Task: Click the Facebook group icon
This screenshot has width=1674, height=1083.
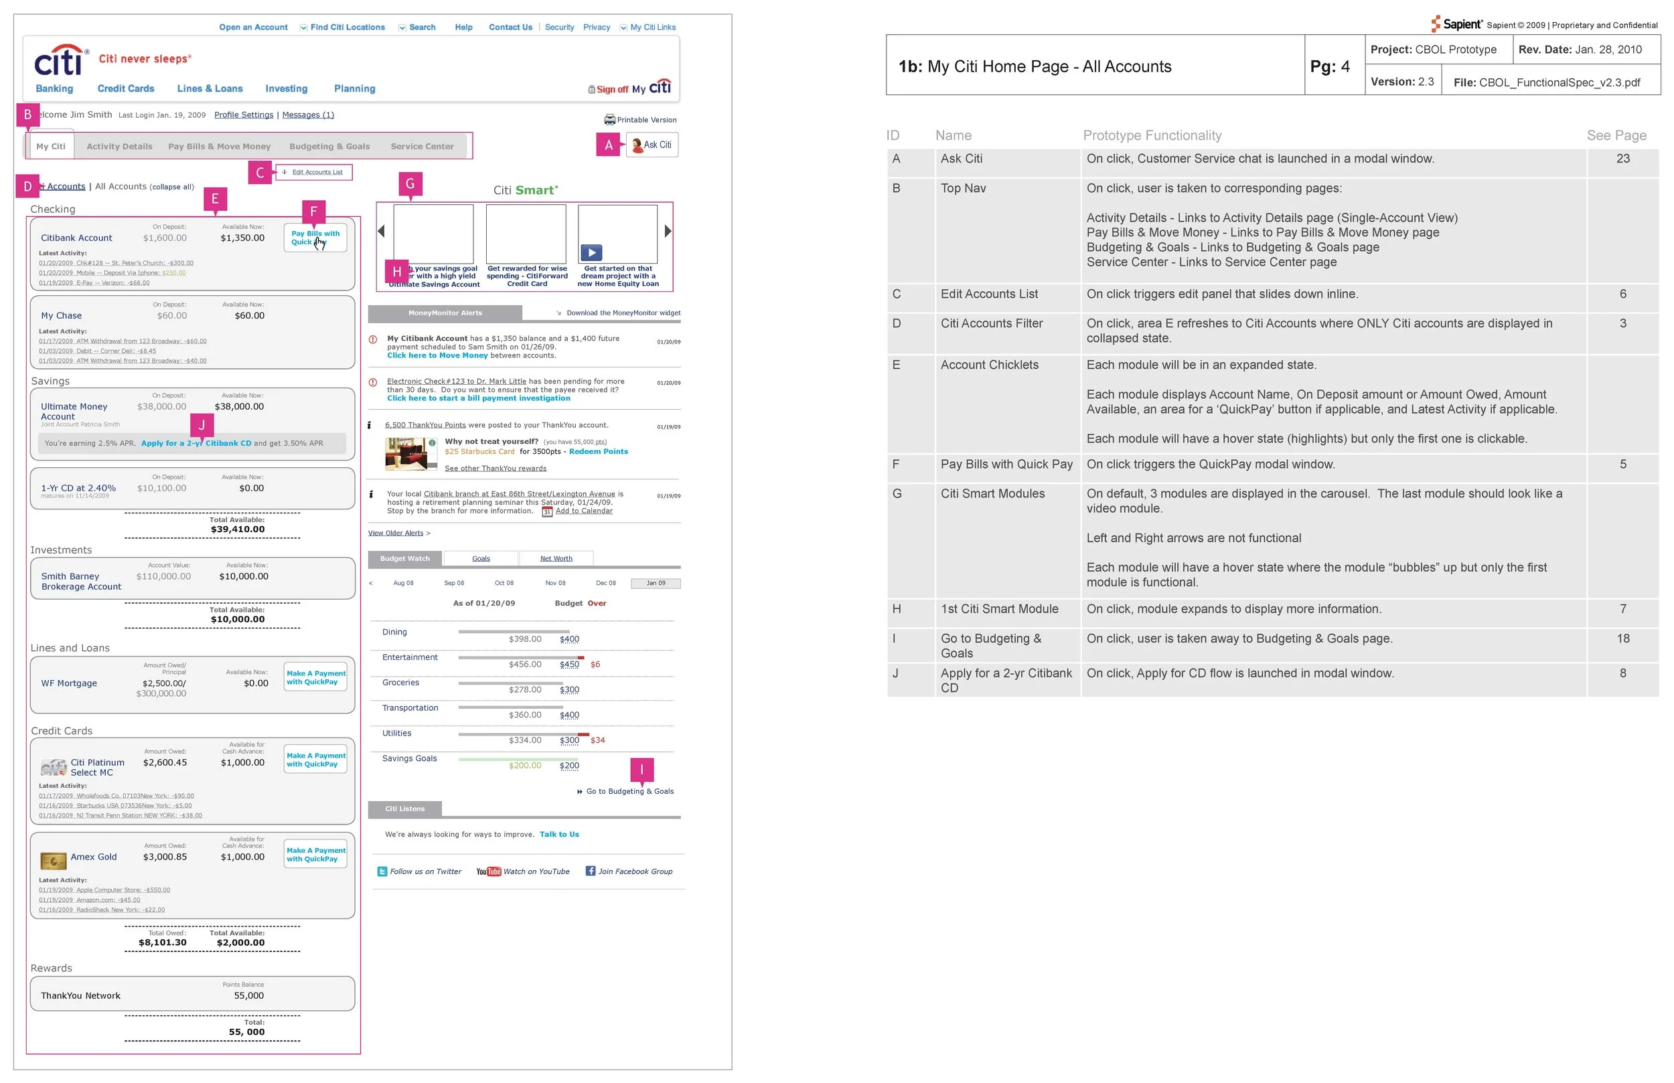Action: point(591,871)
